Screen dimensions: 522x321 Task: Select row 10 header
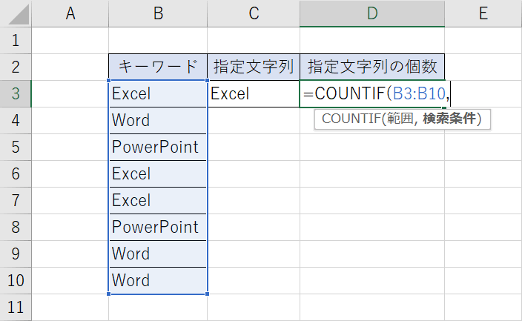tap(16, 280)
